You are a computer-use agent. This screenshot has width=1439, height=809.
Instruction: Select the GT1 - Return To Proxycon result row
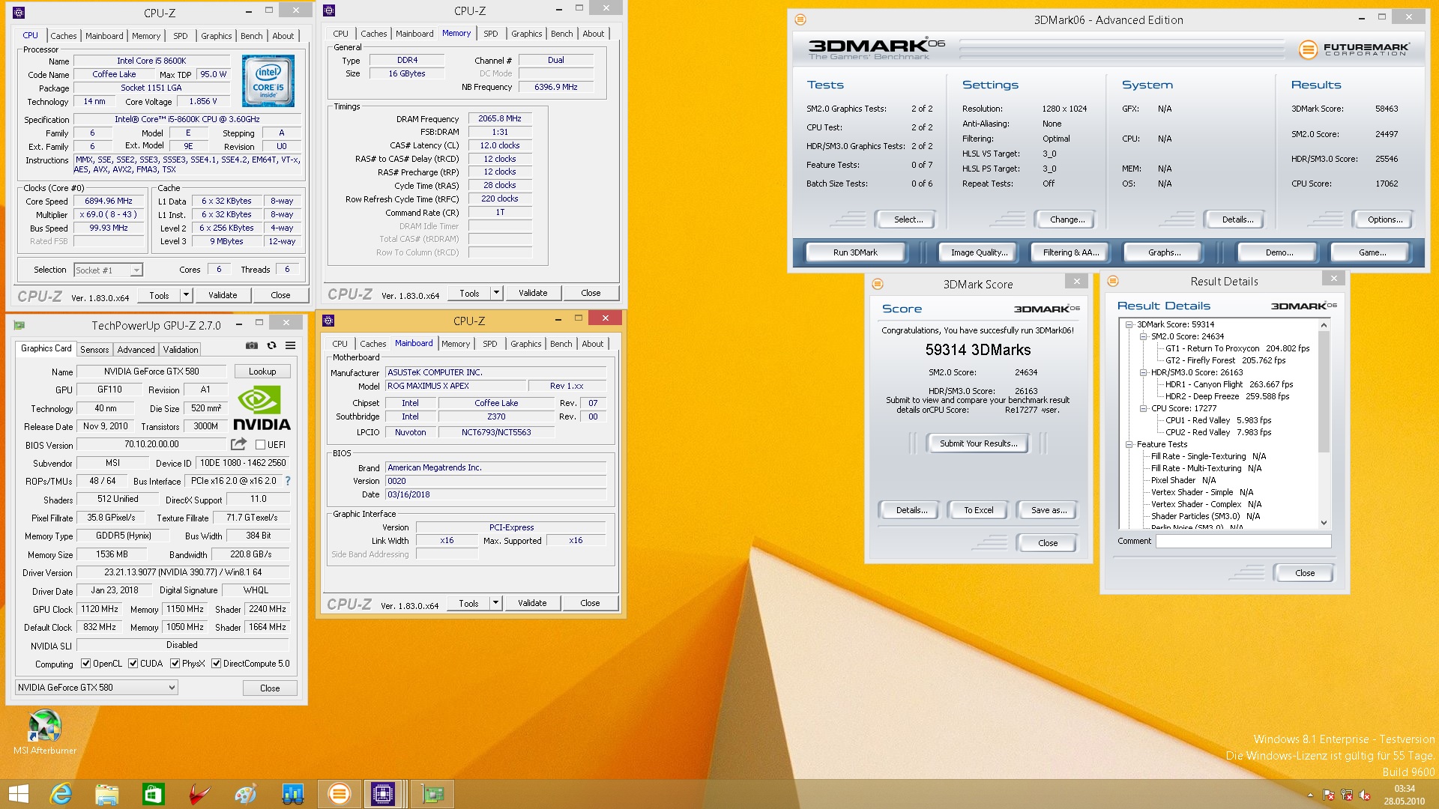pos(1237,348)
